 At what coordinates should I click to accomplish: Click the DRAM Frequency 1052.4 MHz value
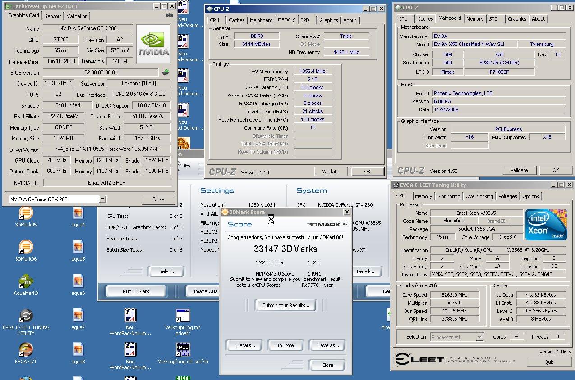coord(312,72)
